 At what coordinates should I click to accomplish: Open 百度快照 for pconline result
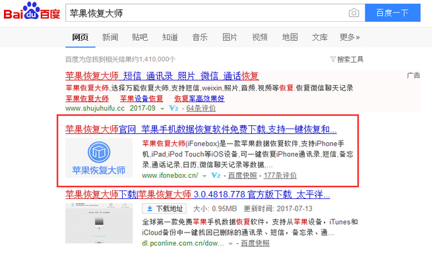click(255, 243)
